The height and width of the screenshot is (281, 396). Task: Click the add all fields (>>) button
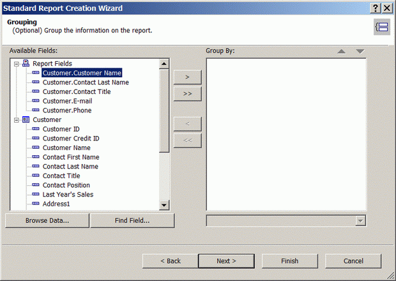(x=187, y=93)
